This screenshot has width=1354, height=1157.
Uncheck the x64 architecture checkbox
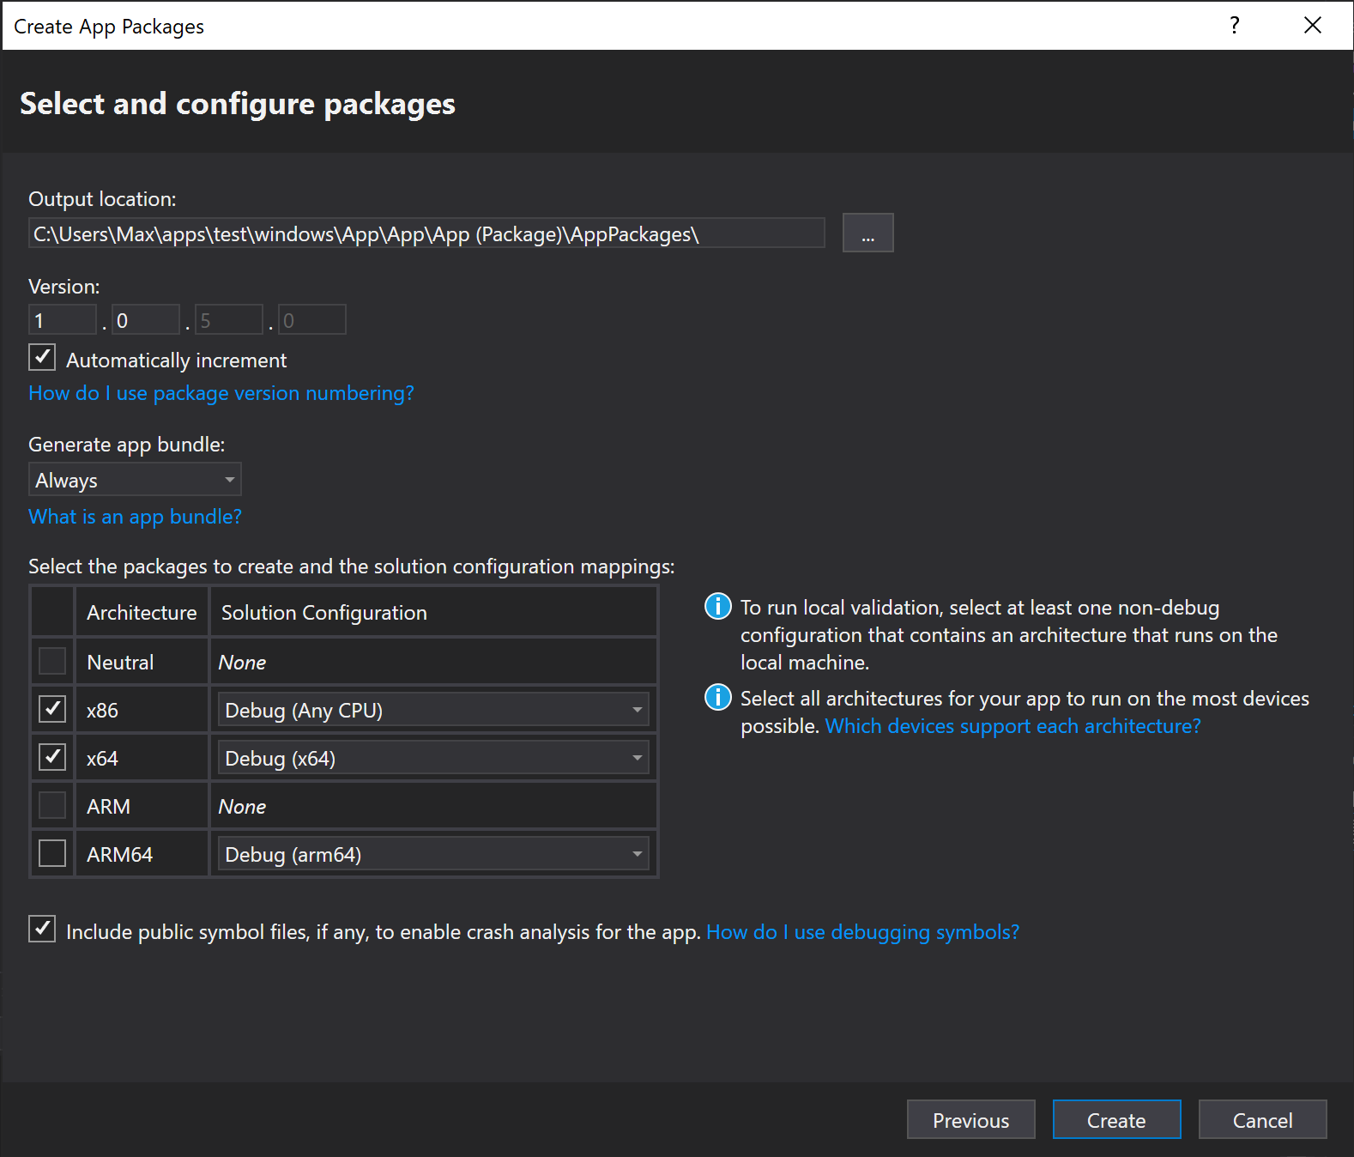[x=52, y=757]
